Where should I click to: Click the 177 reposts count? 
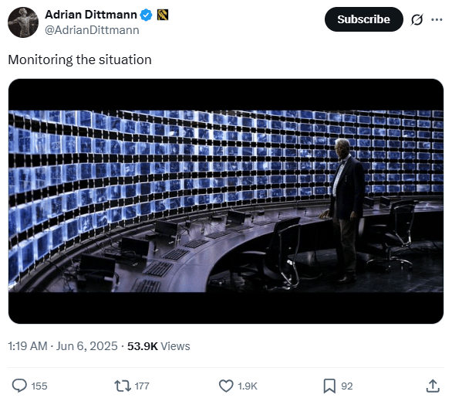pyautogui.click(x=142, y=386)
